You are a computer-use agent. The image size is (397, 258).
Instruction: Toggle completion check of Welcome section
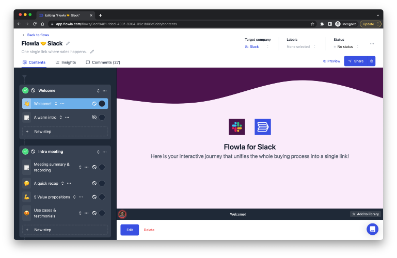point(25,90)
